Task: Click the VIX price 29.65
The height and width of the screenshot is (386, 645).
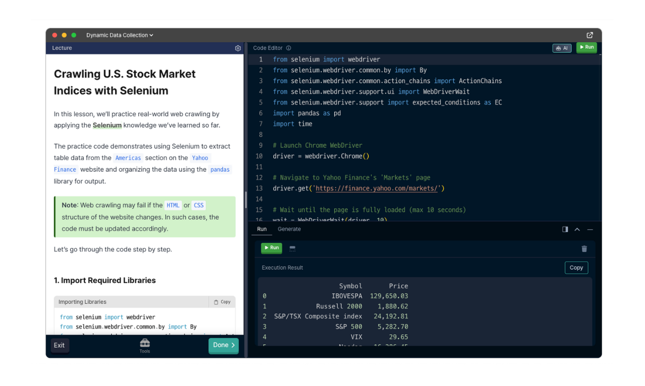Action: coord(399,337)
